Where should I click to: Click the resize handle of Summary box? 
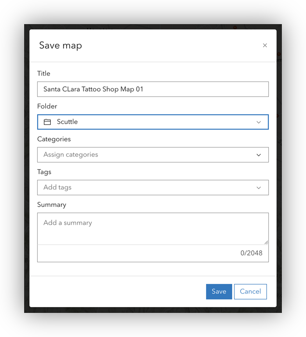click(x=265, y=242)
